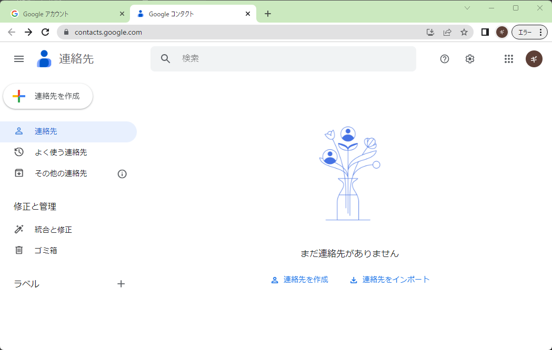Image resolution: width=552 pixels, height=350 pixels.
Task: Click the エラー menu button
Action: click(x=529, y=33)
